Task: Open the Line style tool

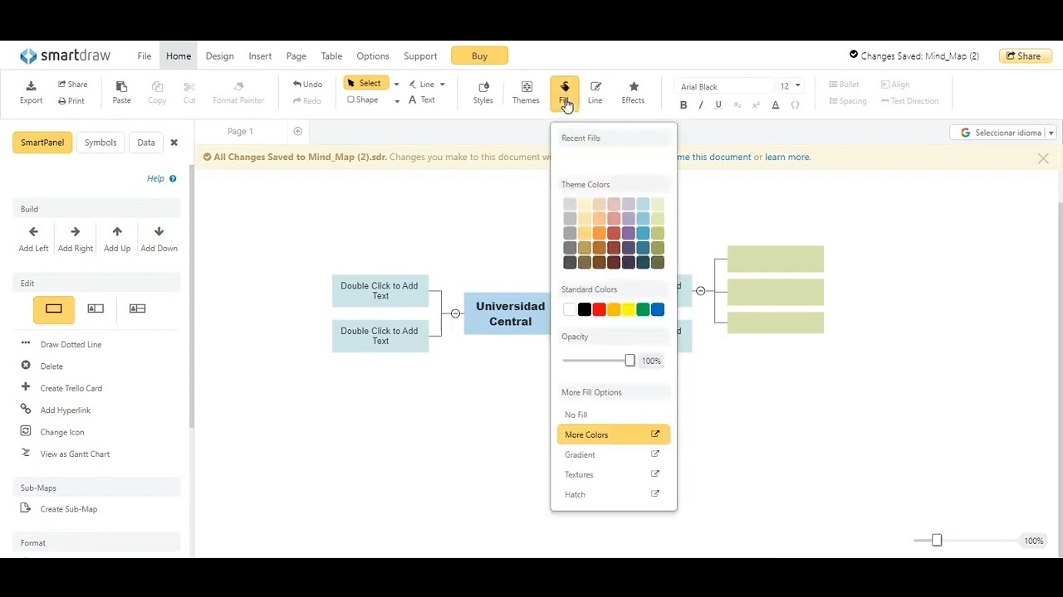Action: pos(595,92)
